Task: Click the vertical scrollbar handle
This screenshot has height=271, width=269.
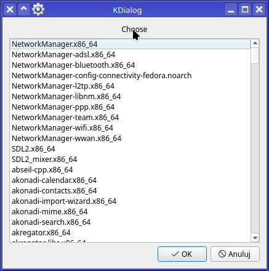Action: click(255, 55)
